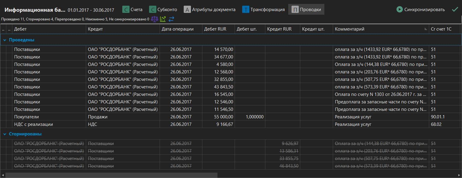Screen dimensions: 462x178
Task: Click the green chart icon
Action: point(163,19)
